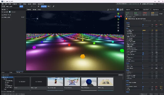Click the Search scenes input field
The width and height of the screenshot is (164, 95).
point(60,75)
